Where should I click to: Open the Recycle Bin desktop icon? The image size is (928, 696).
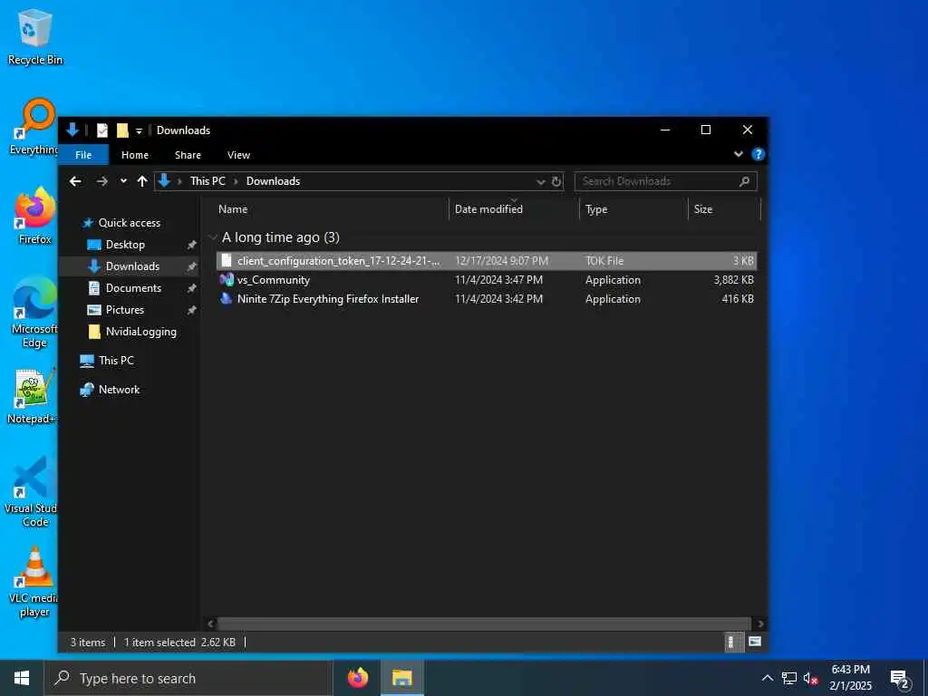coord(35,36)
